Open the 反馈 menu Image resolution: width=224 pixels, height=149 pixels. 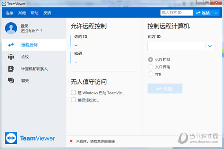[47, 13]
